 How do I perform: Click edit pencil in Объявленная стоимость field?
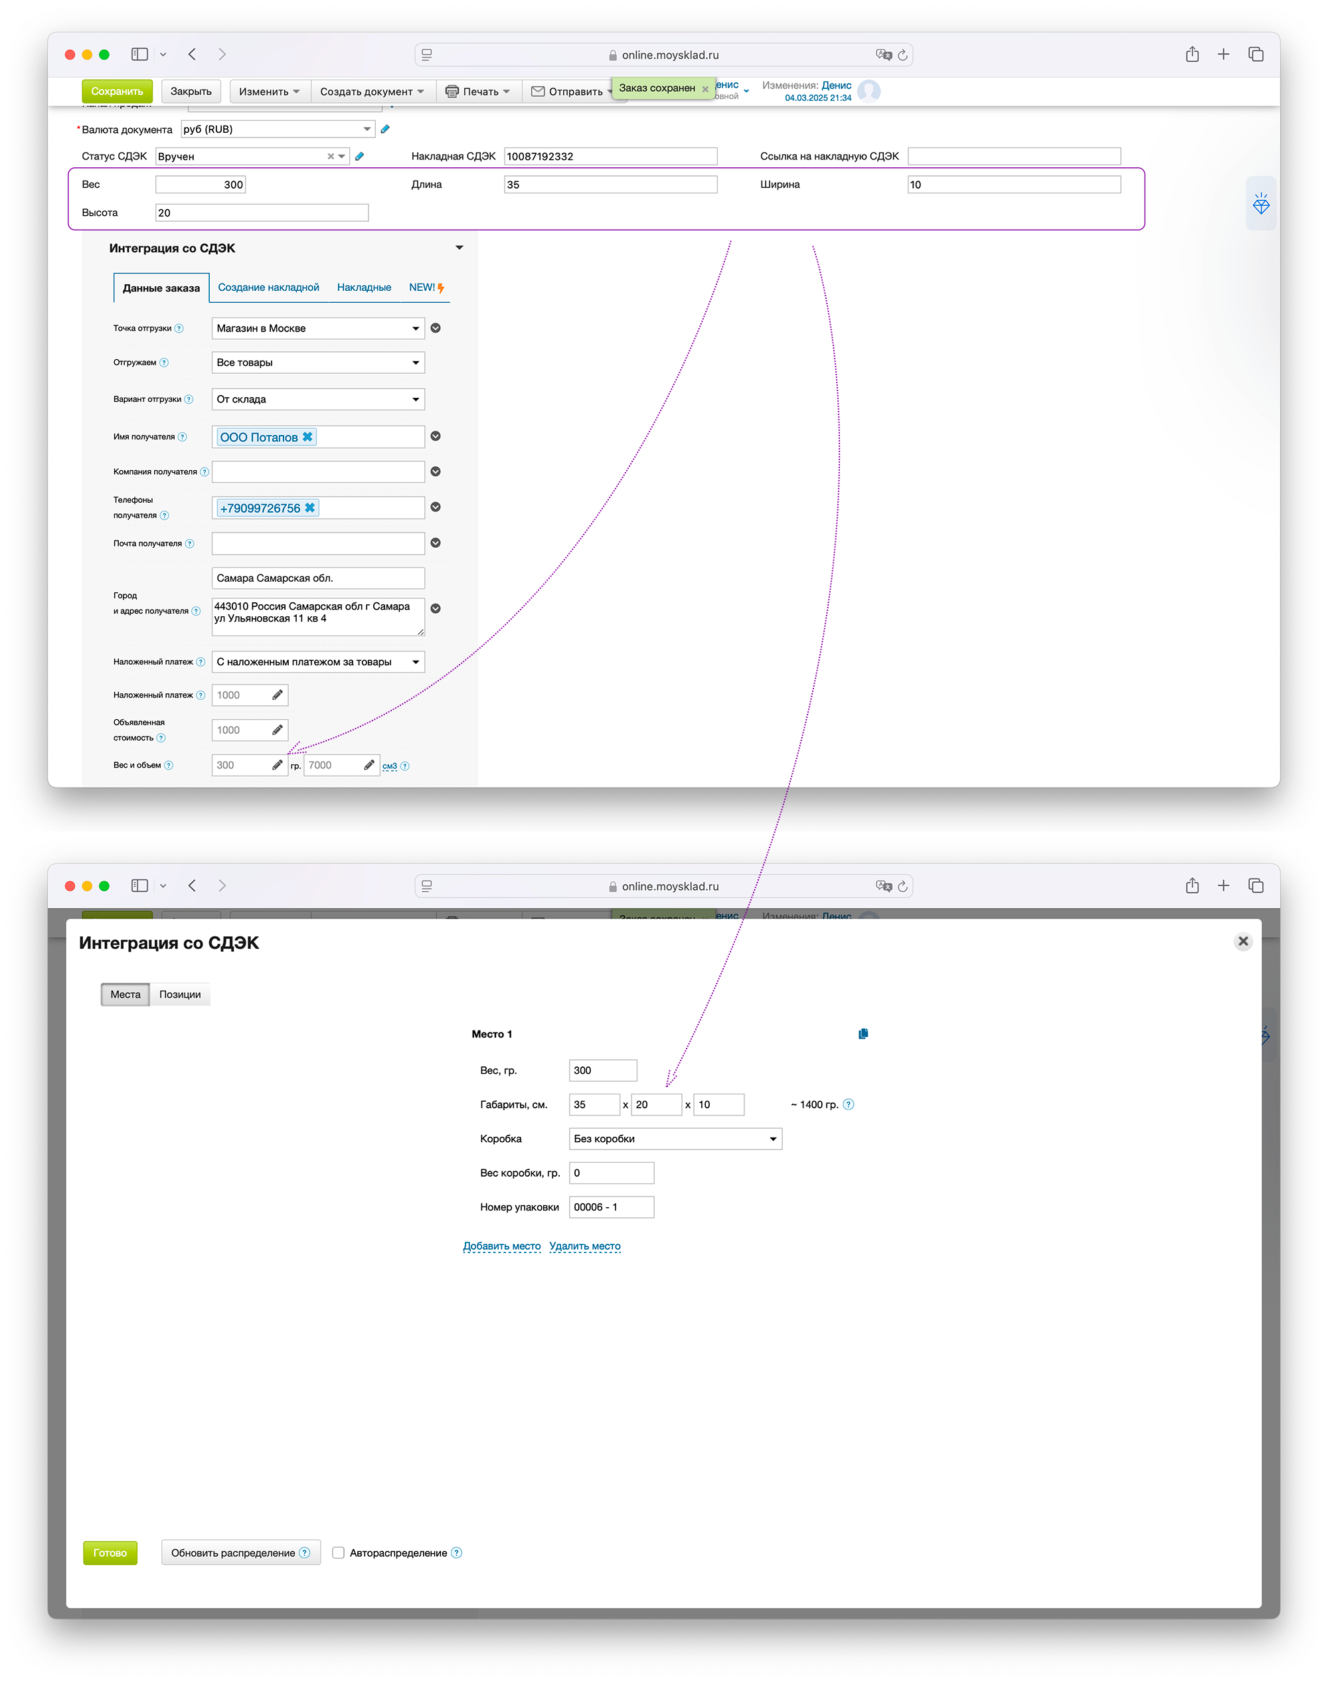click(278, 730)
